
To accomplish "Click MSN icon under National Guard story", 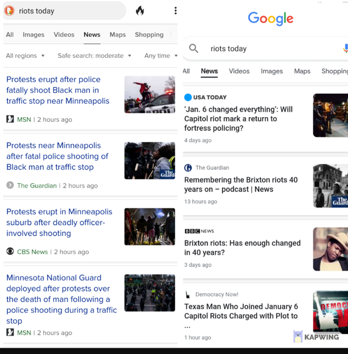I will click(10, 332).
